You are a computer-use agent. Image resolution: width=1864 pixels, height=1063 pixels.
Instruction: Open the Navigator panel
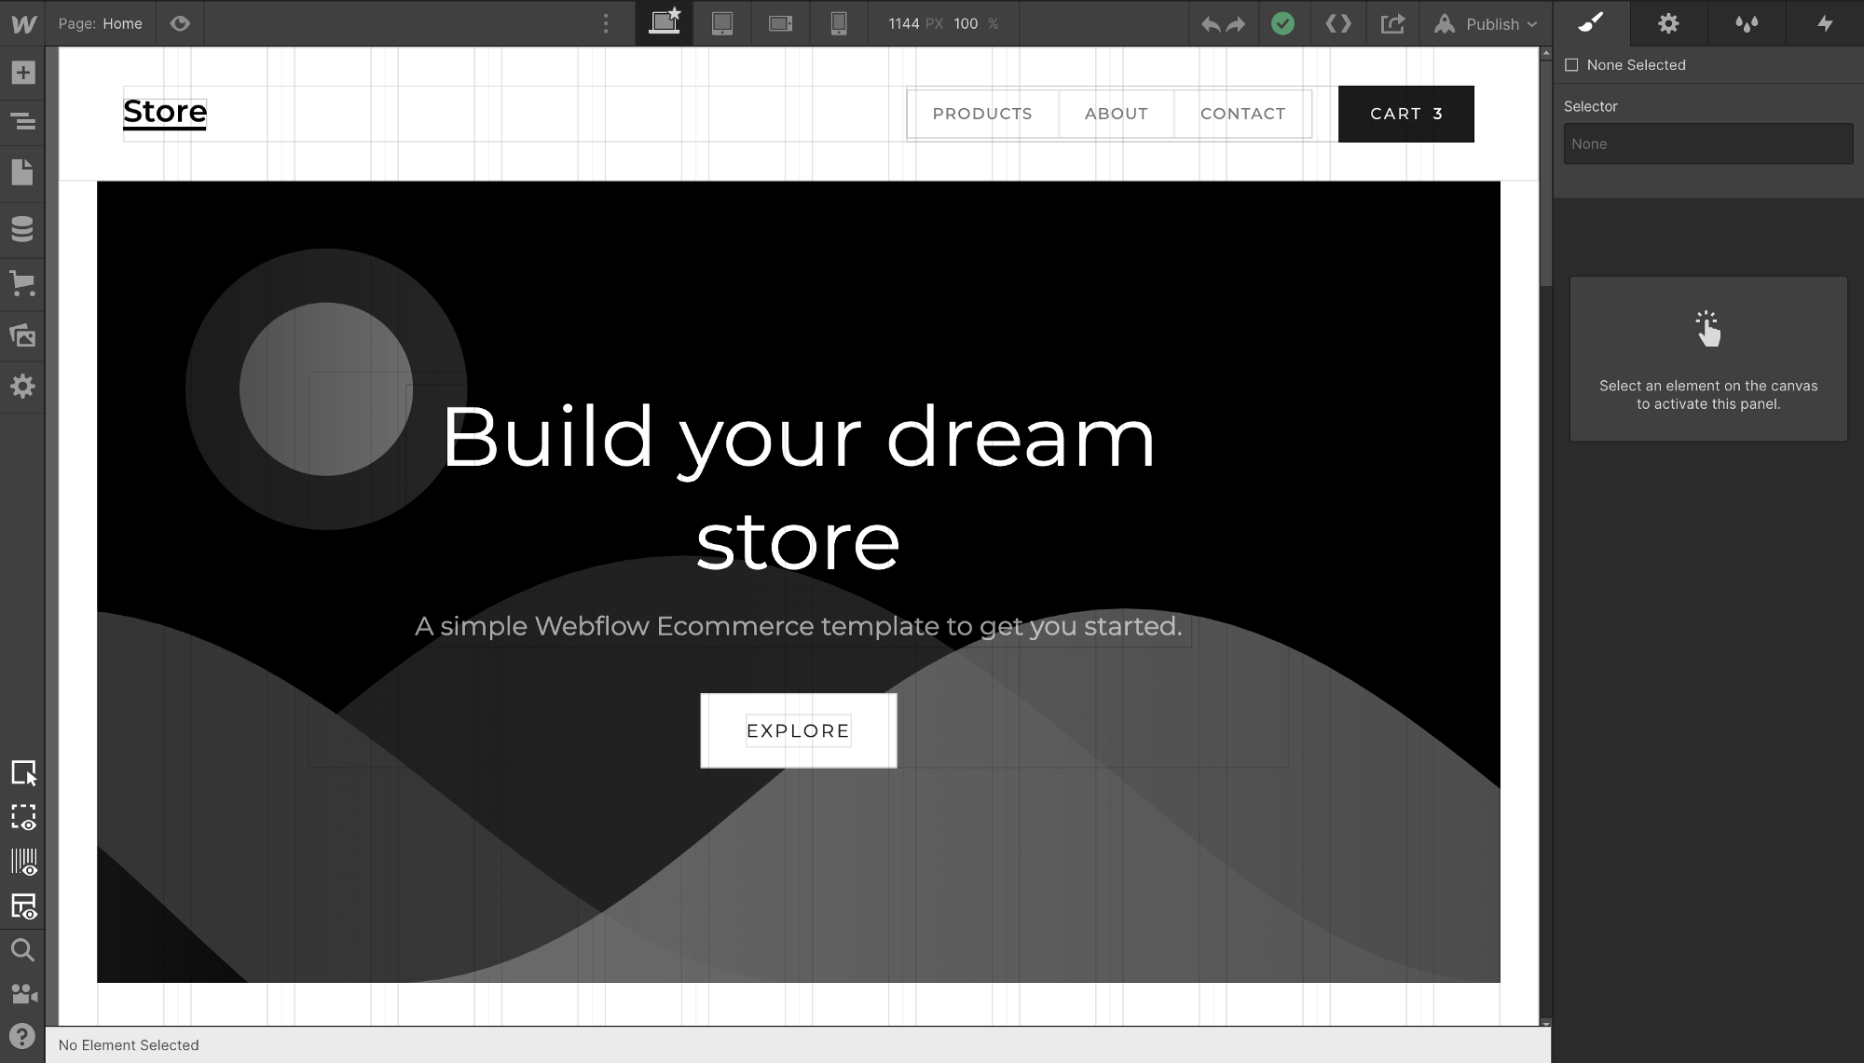(x=22, y=121)
